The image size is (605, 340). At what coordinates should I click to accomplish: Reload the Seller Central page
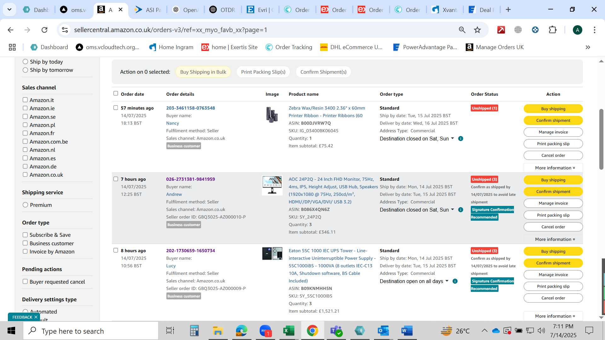44,30
